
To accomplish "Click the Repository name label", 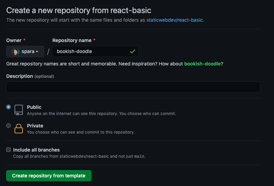I will tap(72, 40).
